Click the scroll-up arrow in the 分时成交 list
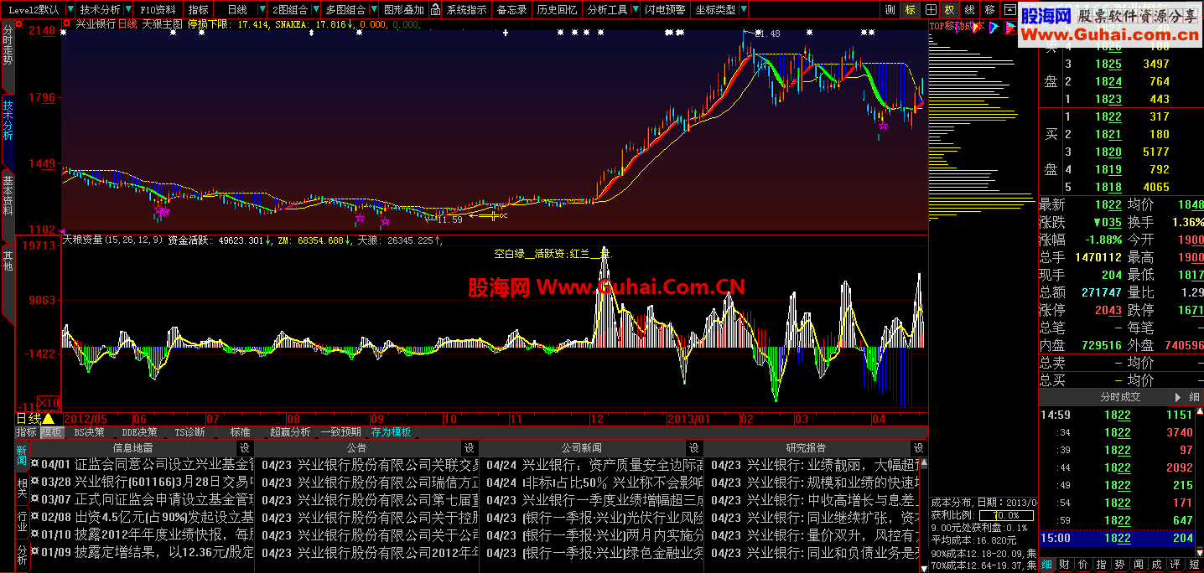The image size is (1204, 573). [1200, 411]
